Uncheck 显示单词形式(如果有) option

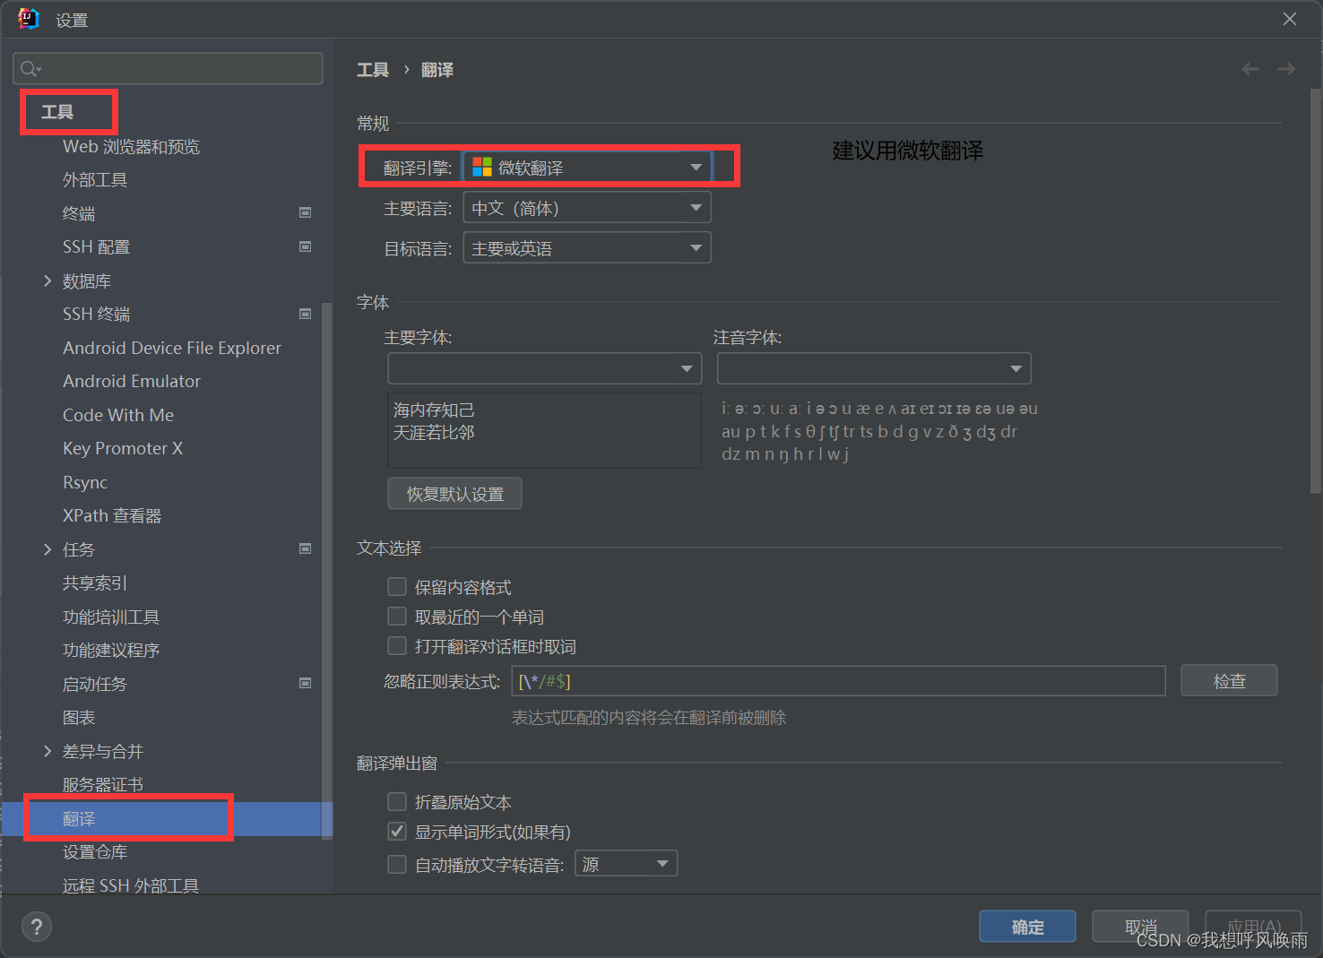point(397,832)
